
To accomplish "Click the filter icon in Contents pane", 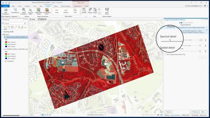I will click(x=3, y=24).
